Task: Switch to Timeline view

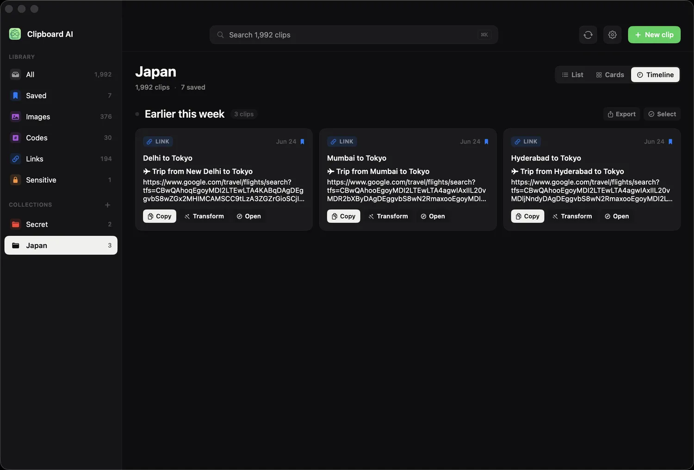Action: coord(655,75)
